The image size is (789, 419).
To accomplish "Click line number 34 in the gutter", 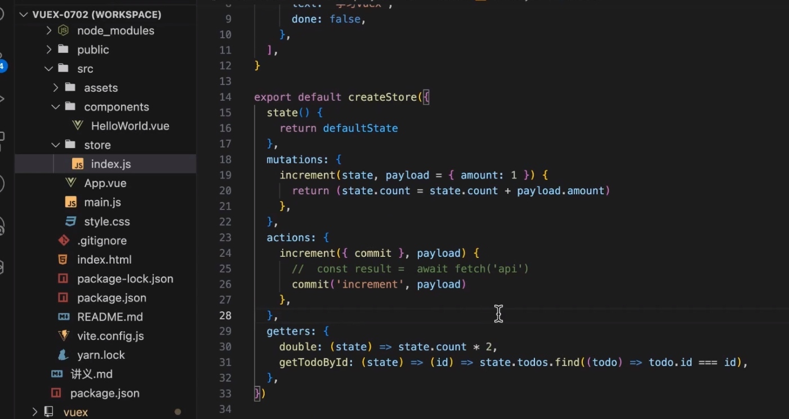I will [x=225, y=409].
